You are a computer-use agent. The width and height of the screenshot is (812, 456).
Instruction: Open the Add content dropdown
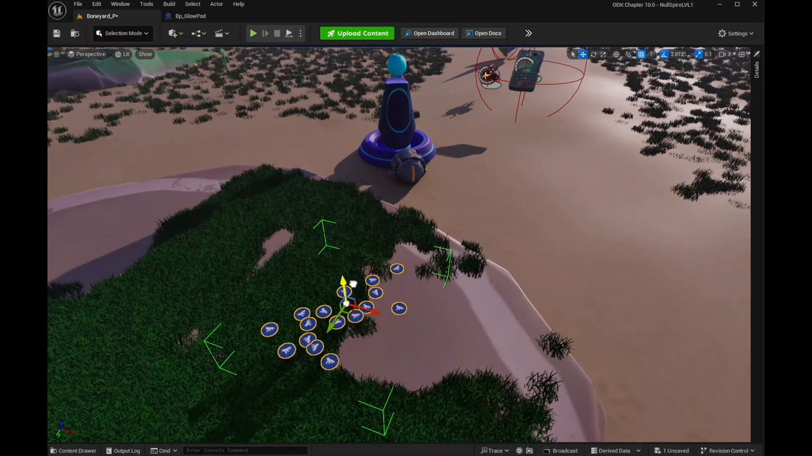175,33
